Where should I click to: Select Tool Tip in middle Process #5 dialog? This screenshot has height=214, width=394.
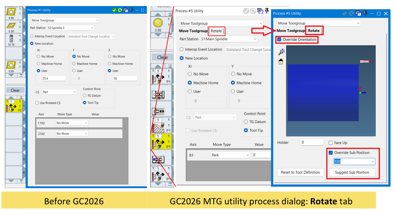click(x=246, y=130)
